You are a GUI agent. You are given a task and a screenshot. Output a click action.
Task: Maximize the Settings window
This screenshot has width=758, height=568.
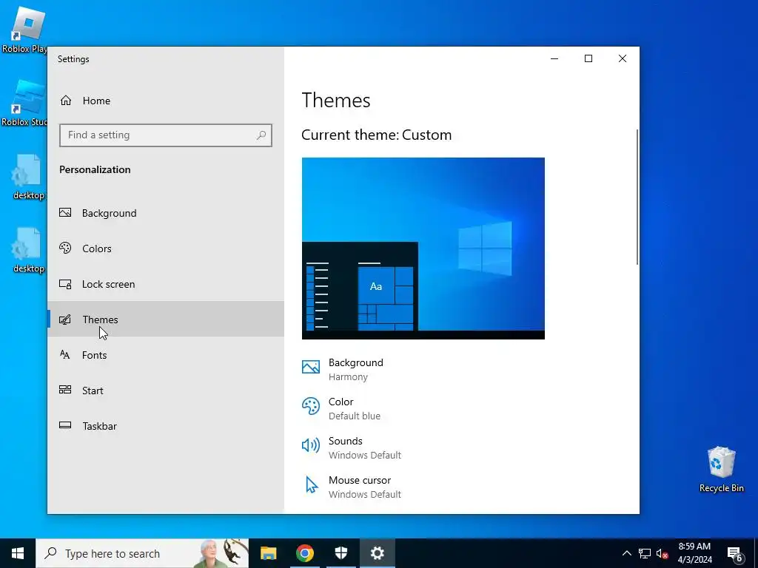588,58
